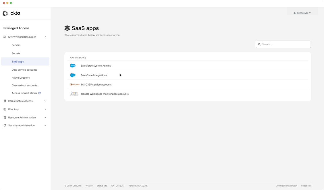Image resolution: width=324 pixels, height=190 pixels.
Task: Click the Infrastructure Access server icon
Action: [5, 101]
